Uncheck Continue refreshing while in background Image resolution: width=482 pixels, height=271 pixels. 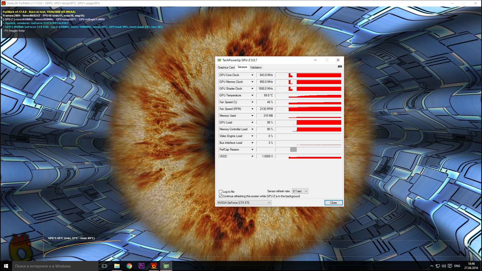click(220, 196)
